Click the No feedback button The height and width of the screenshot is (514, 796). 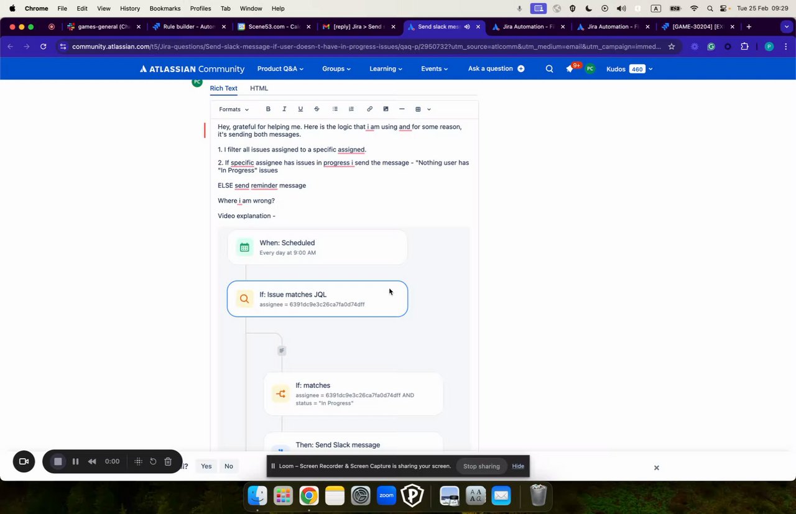point(229,466)
